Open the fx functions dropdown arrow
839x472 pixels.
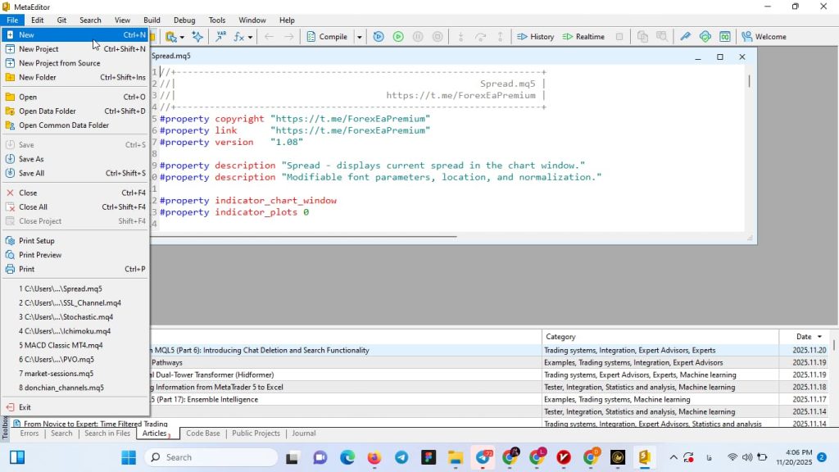[x=250, y=37]
